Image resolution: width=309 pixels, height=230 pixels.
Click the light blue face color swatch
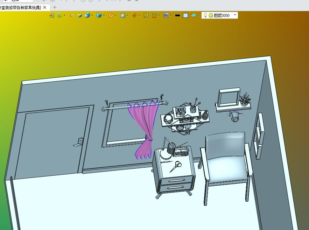pyautogui.click(x=186, y=15)
